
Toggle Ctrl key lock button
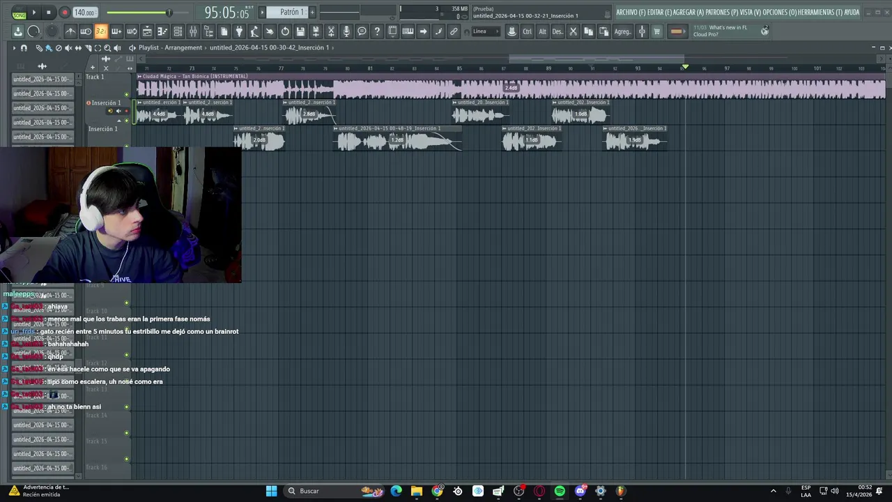click(x=527, y=31)
